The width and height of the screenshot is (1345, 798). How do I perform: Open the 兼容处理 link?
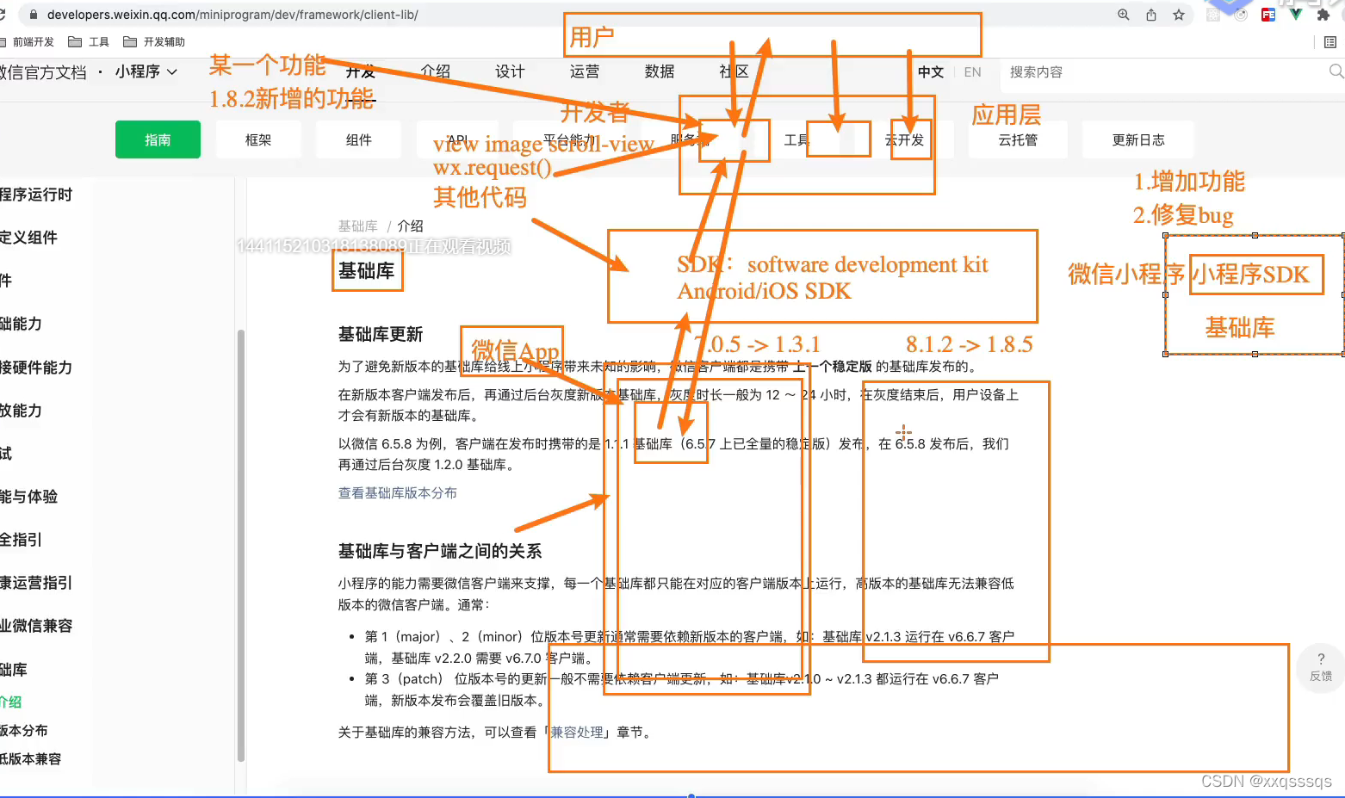577,733
